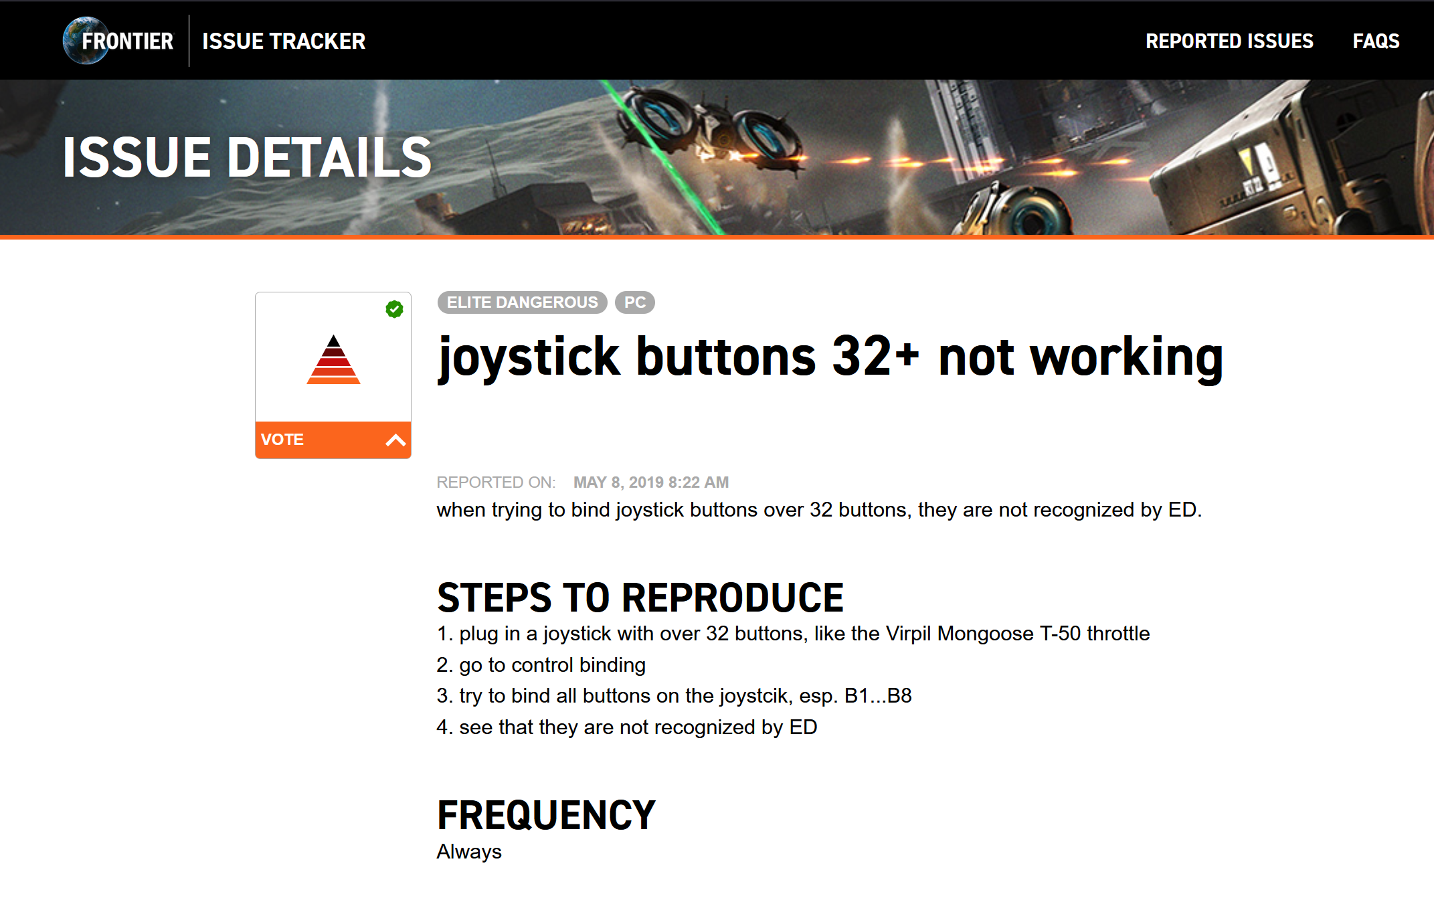Click step 1 about the Virpil Mongoose T-50 throttle
Screen dimensions: 1434x904
[x=793, y=634]
